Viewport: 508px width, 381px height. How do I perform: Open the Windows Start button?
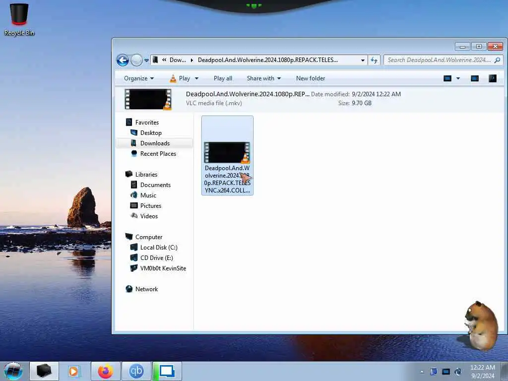pyautogui.click(x=13, y=371)
